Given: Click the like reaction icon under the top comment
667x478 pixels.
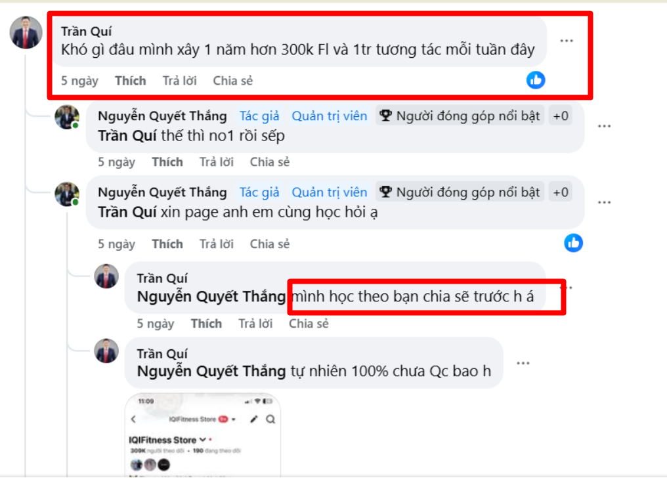Looking at the screenshot, I should [x=536, y=81].
